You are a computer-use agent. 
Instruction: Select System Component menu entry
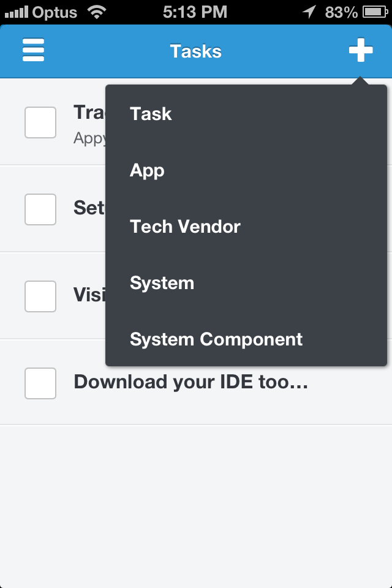coord(216,339)
